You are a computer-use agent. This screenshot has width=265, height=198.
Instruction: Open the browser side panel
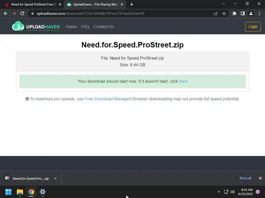[243, 13]
